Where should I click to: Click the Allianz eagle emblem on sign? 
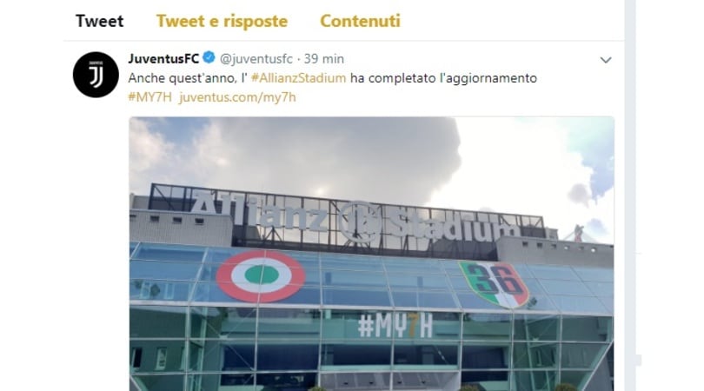click(x=360, y=222)
